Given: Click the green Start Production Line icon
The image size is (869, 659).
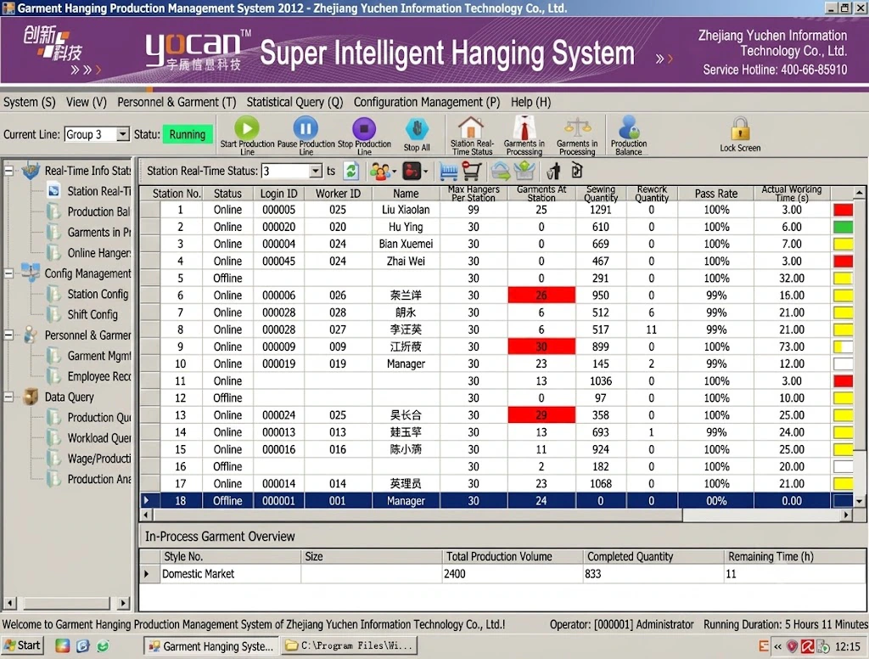Looking at the screenshot, I should click(247, 127).
